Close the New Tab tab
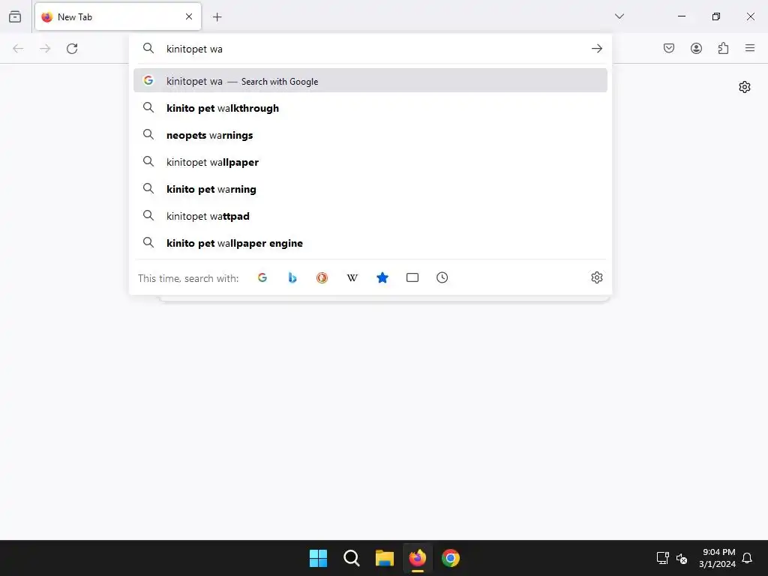Viewport: 768px width, 576px height. point(189,16)
